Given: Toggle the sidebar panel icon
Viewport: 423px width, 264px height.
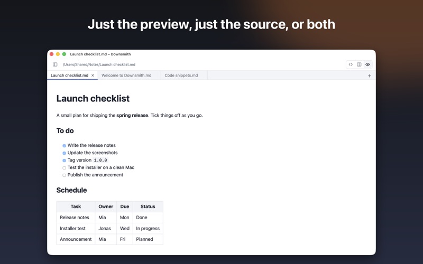Looking at the screenshot, I should click(55, 64).
